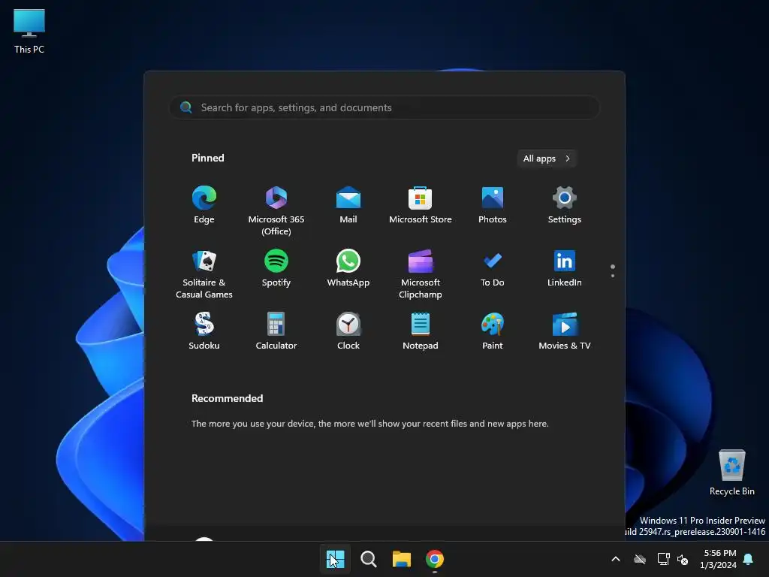Click the muted volume tray icon
This screenshot has height=577, width=769.
683,559
